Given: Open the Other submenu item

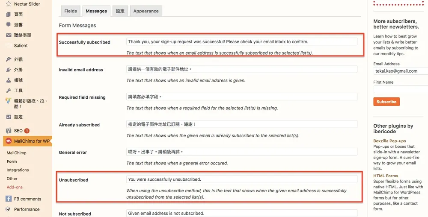Looking at the screenshot, I should pyautogui.click(x=12, y=179).
